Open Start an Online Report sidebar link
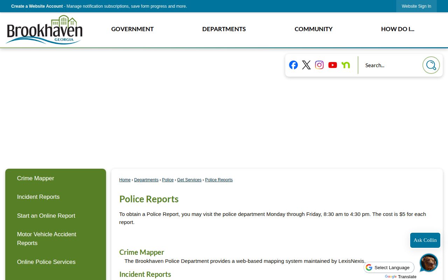This screenshot has width=448, height=280. tap(46, 216)
